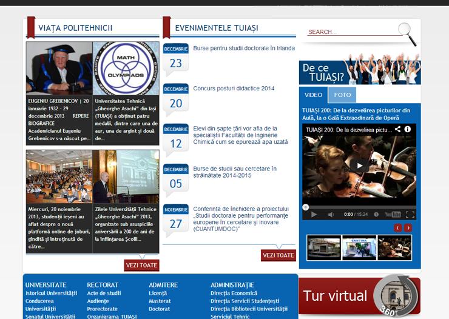This screenshot has width=449, height=319.
Task: Open Direcția Economică link
Action: 234,293
